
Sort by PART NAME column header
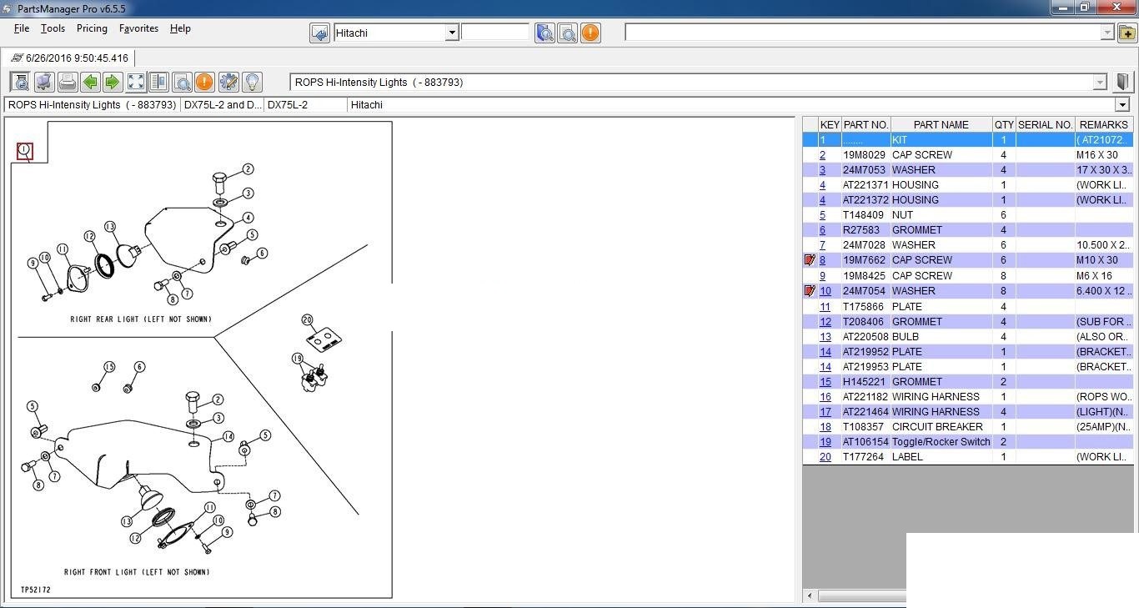click(x=941, y=124)
